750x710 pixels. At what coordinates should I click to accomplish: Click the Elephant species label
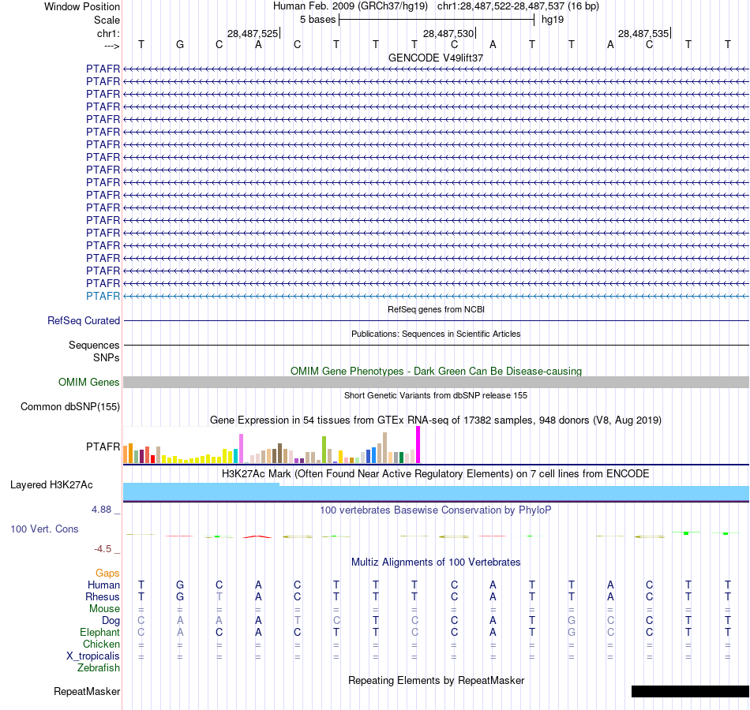coord(99,632)
